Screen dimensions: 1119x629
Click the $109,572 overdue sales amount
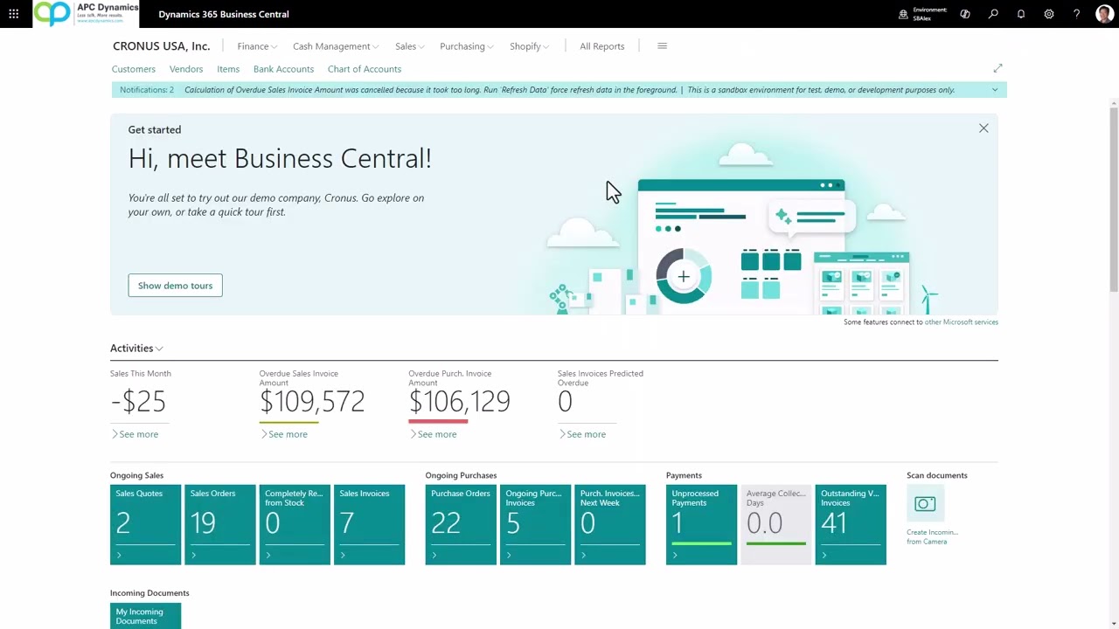tap(312, 402)
